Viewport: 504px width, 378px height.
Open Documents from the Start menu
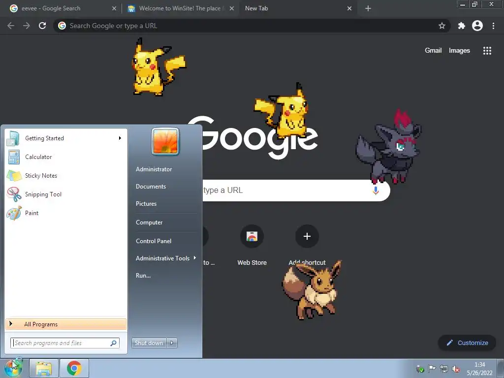click(151, 187)
